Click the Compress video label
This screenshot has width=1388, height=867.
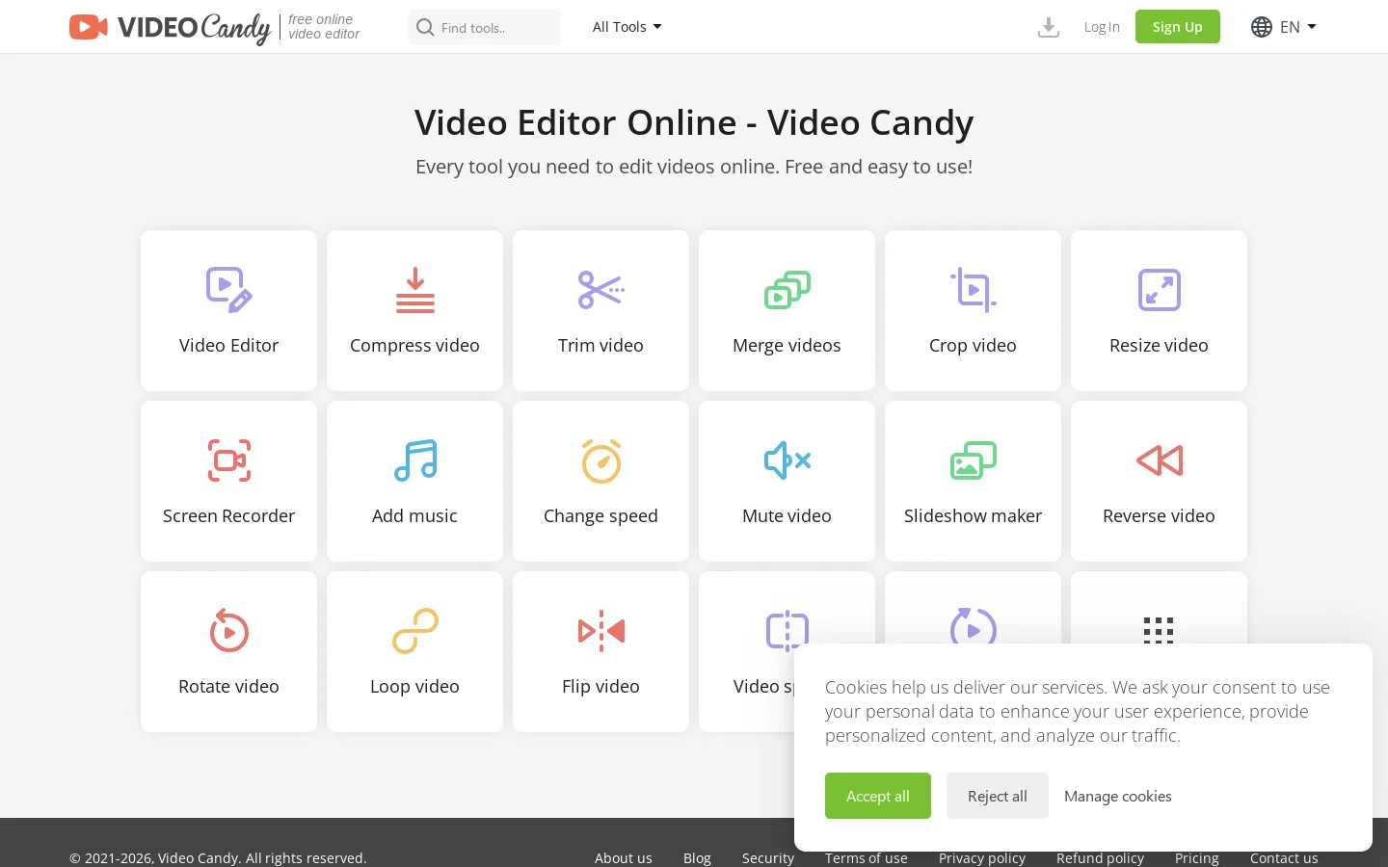click(x=414, y=345)
